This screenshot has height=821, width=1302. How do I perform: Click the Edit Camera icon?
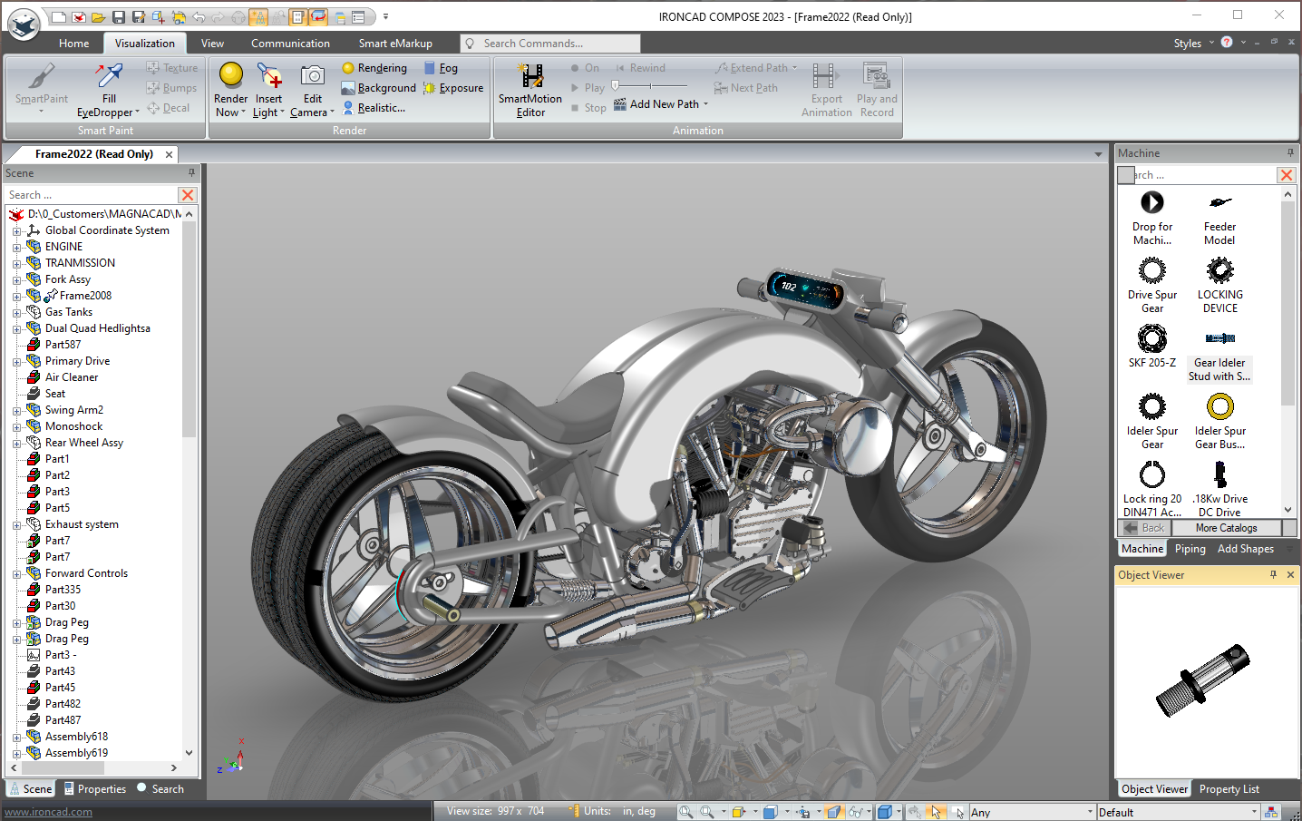coord(313,75)
